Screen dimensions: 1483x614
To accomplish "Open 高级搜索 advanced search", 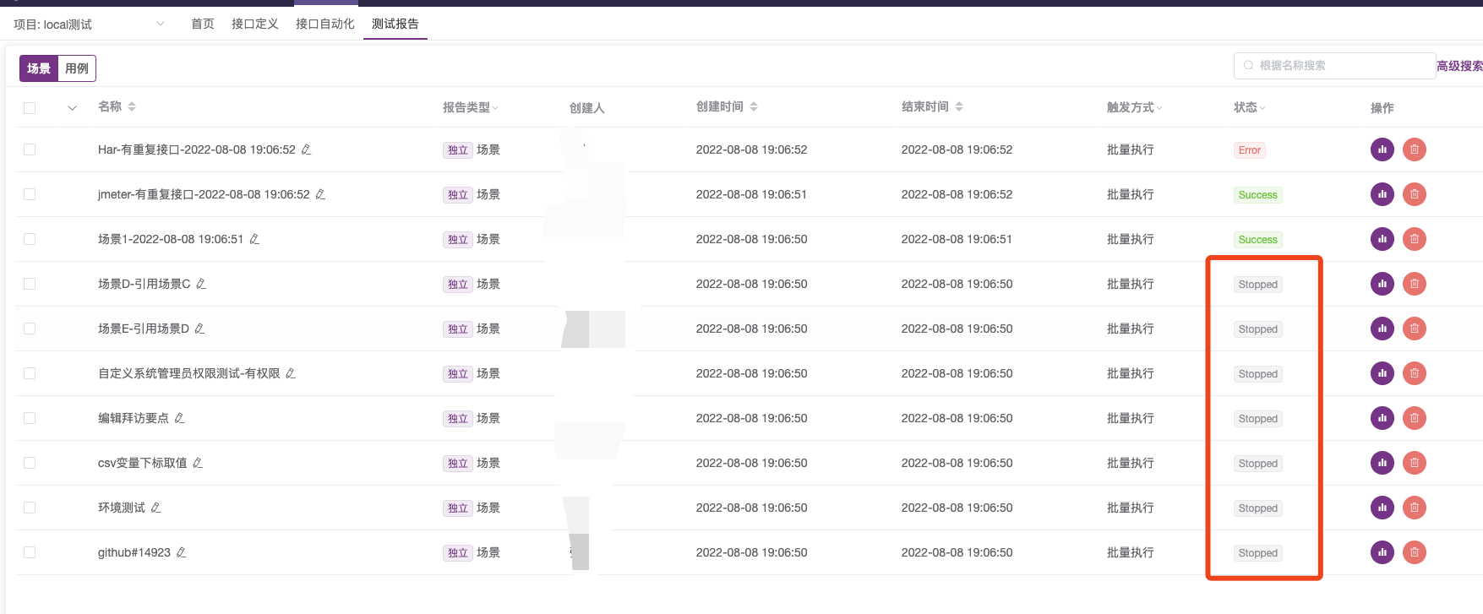I will click(1459, 66).
